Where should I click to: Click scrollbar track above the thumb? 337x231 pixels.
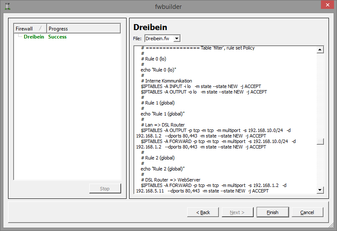320,93
